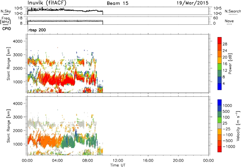Image resolution: width=241 pixels, height=167 pixels.
Task: Click the blue bottom segment of Power colorbar
Action: pyautogui.click(x=220, y=87)
